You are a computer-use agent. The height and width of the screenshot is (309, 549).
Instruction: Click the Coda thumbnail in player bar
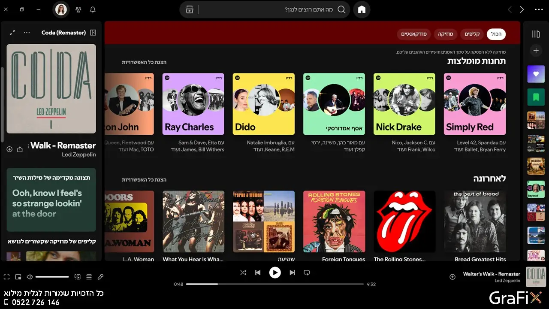coord(536,277)
